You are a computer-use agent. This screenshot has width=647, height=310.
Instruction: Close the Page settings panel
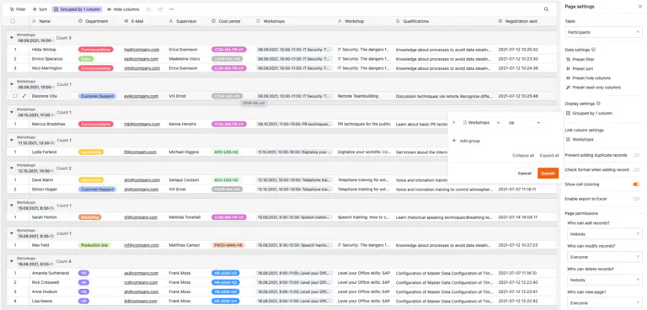639,7
